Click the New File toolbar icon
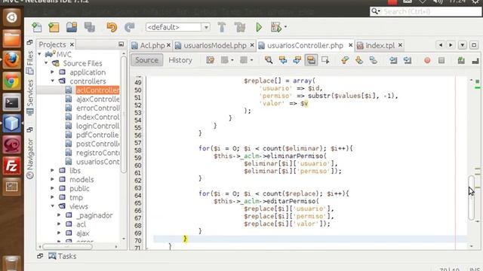This screenshot has width=483, height=271. (x=37, y=27)
